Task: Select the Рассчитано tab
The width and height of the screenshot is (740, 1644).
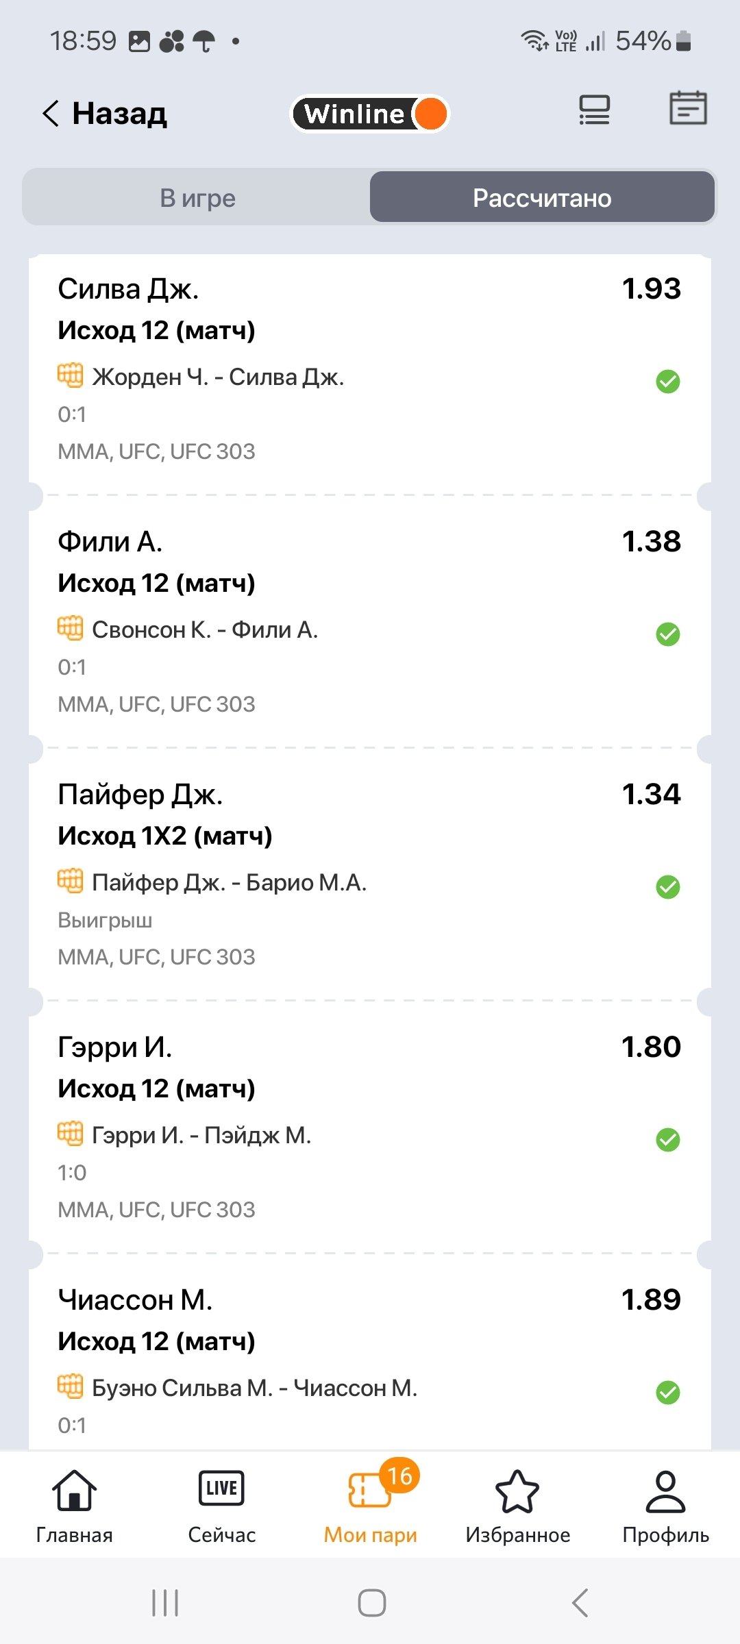Action: point(542,198)
